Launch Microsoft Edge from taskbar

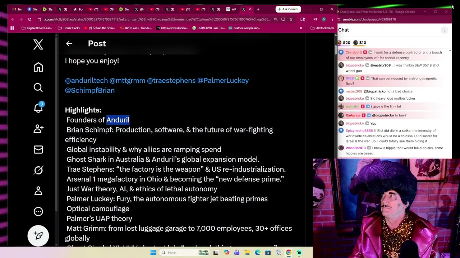[x=258, y=252]
